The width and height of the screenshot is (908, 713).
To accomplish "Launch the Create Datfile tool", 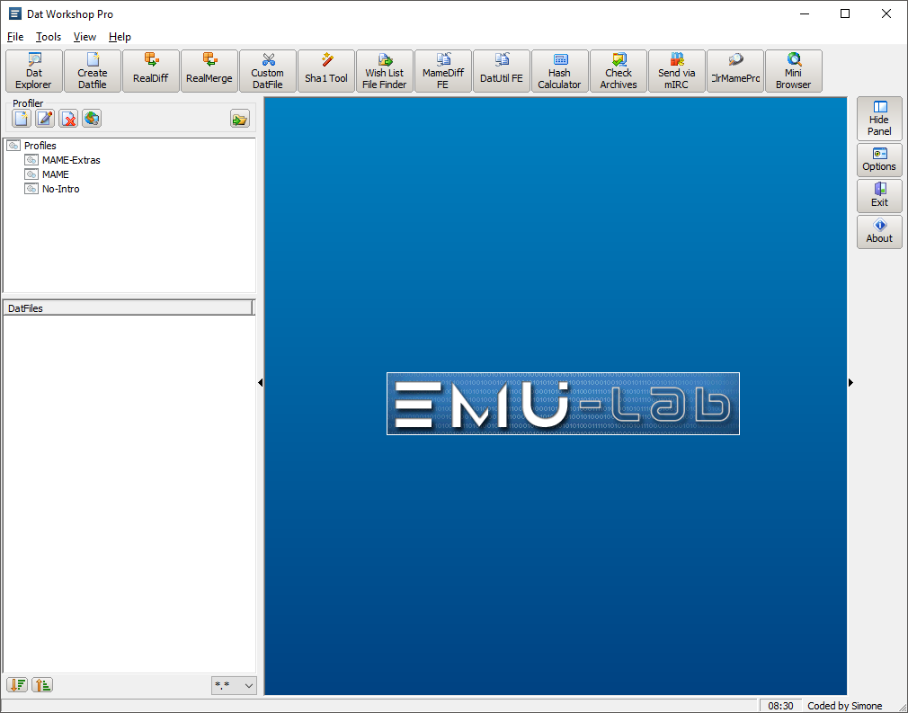I will point(93,71).
